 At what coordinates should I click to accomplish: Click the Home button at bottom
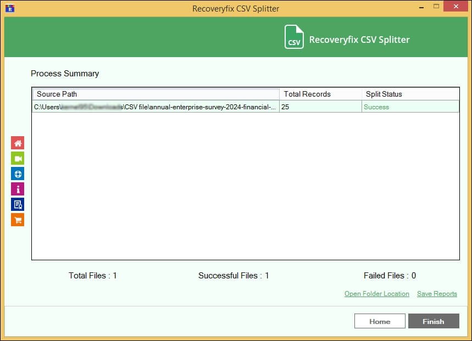pyautogui.click(x=380, y=321)
